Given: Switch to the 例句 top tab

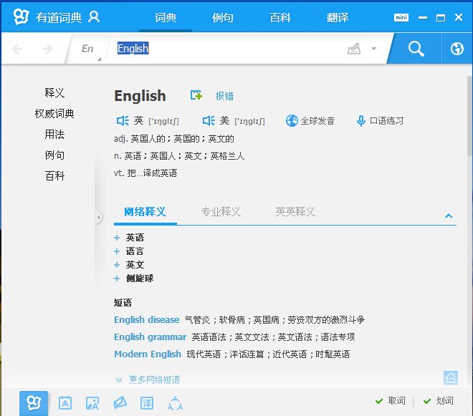Looking at the screenshot, I should coord(223,17).
